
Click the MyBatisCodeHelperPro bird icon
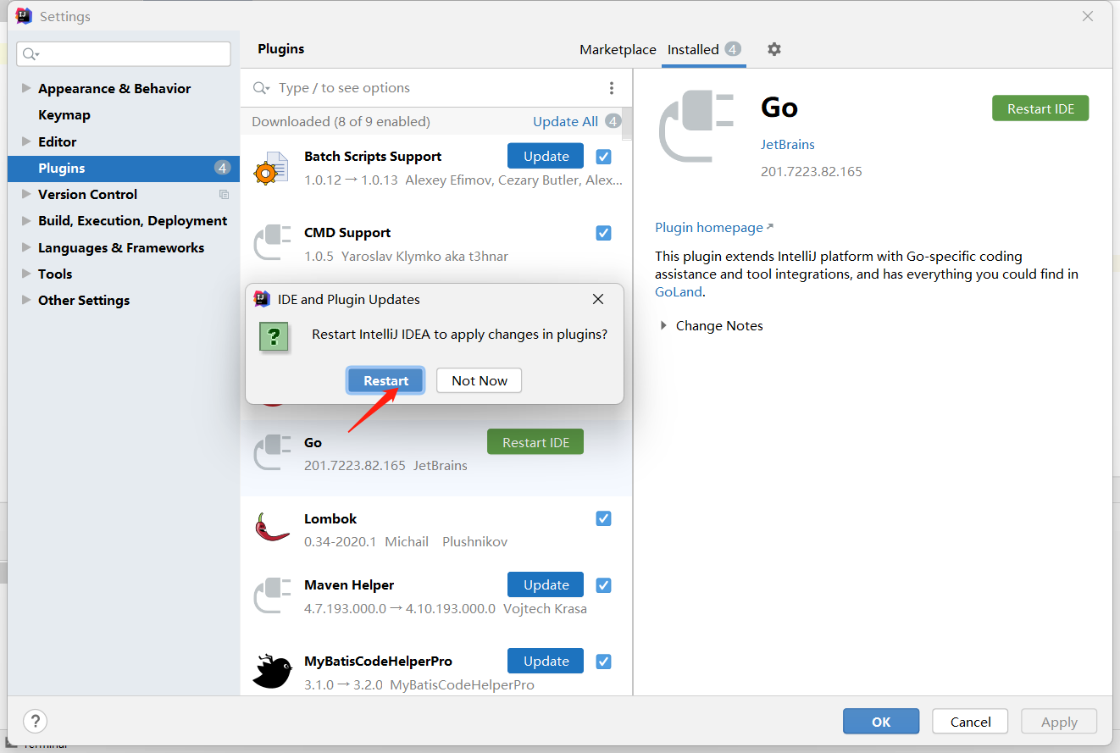tap(272, 672)
